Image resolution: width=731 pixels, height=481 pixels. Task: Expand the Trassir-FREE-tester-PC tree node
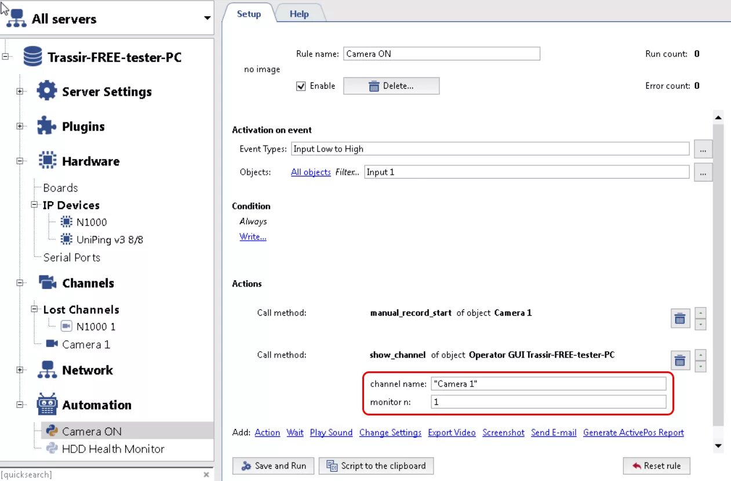pyautogui.click(x=6, y=57)
